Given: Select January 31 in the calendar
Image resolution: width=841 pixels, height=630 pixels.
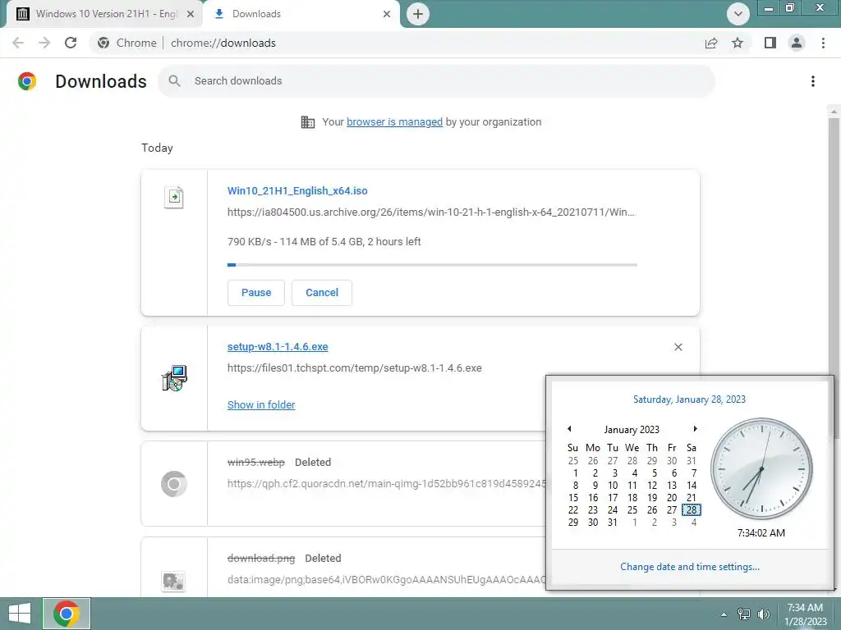Looking at the screenshot, I should click(613, 523).
